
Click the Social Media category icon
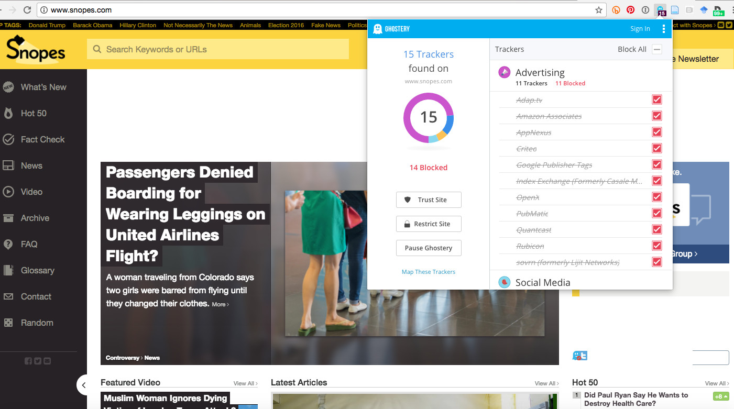(504, 282)
